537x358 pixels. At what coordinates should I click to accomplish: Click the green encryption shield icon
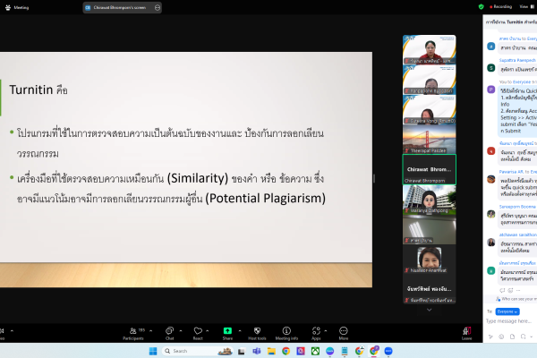coord(482,6)
